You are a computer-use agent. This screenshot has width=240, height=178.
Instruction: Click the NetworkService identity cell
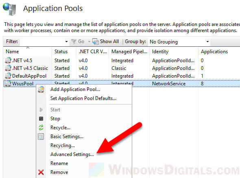coord(169,84)
